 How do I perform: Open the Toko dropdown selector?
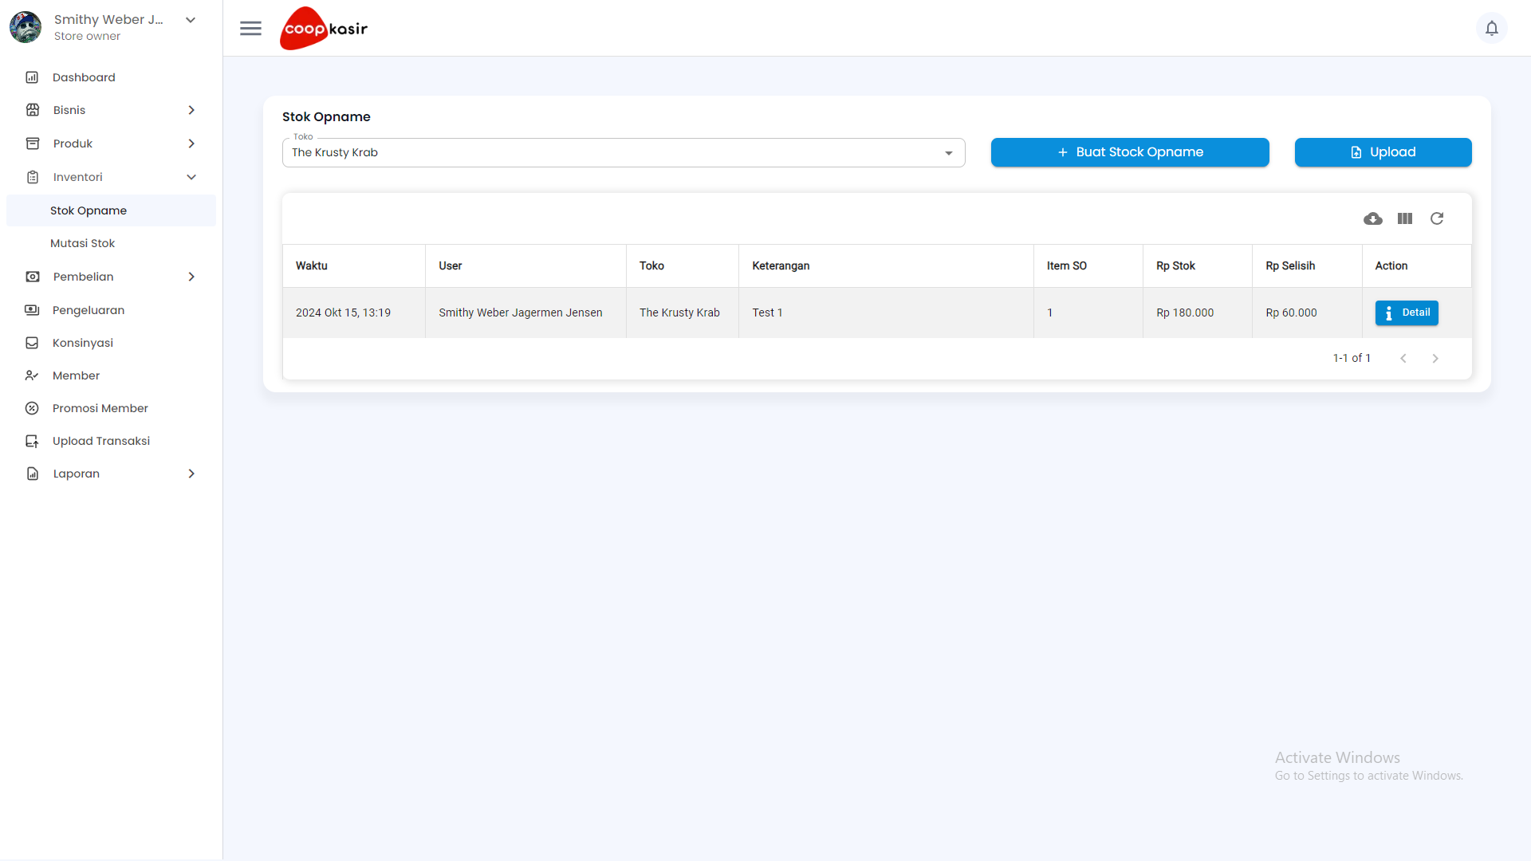click(947, 152)
